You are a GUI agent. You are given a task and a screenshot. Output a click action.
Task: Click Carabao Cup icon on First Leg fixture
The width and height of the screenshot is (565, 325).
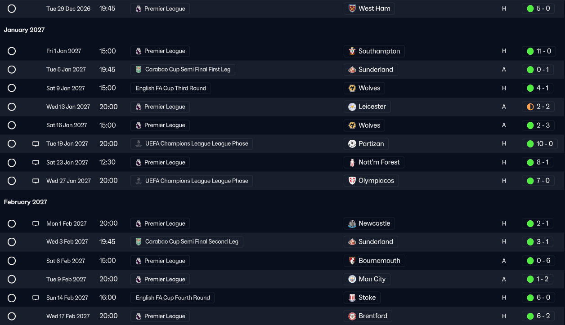pos(139,70)
